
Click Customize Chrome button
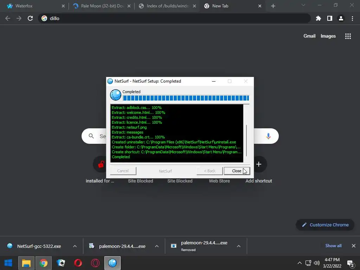325,225
